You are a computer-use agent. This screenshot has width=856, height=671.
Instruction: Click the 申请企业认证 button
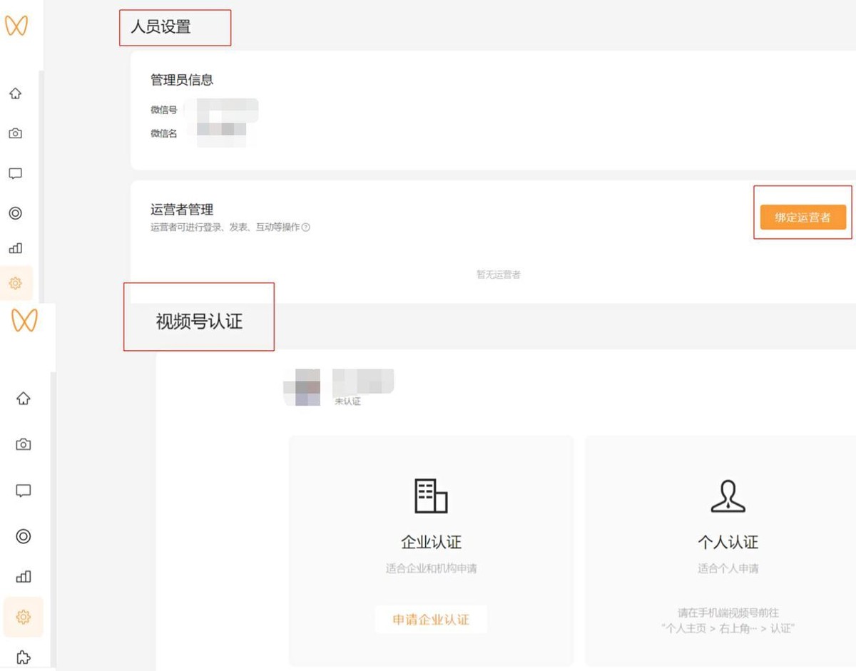coord(431,620)
